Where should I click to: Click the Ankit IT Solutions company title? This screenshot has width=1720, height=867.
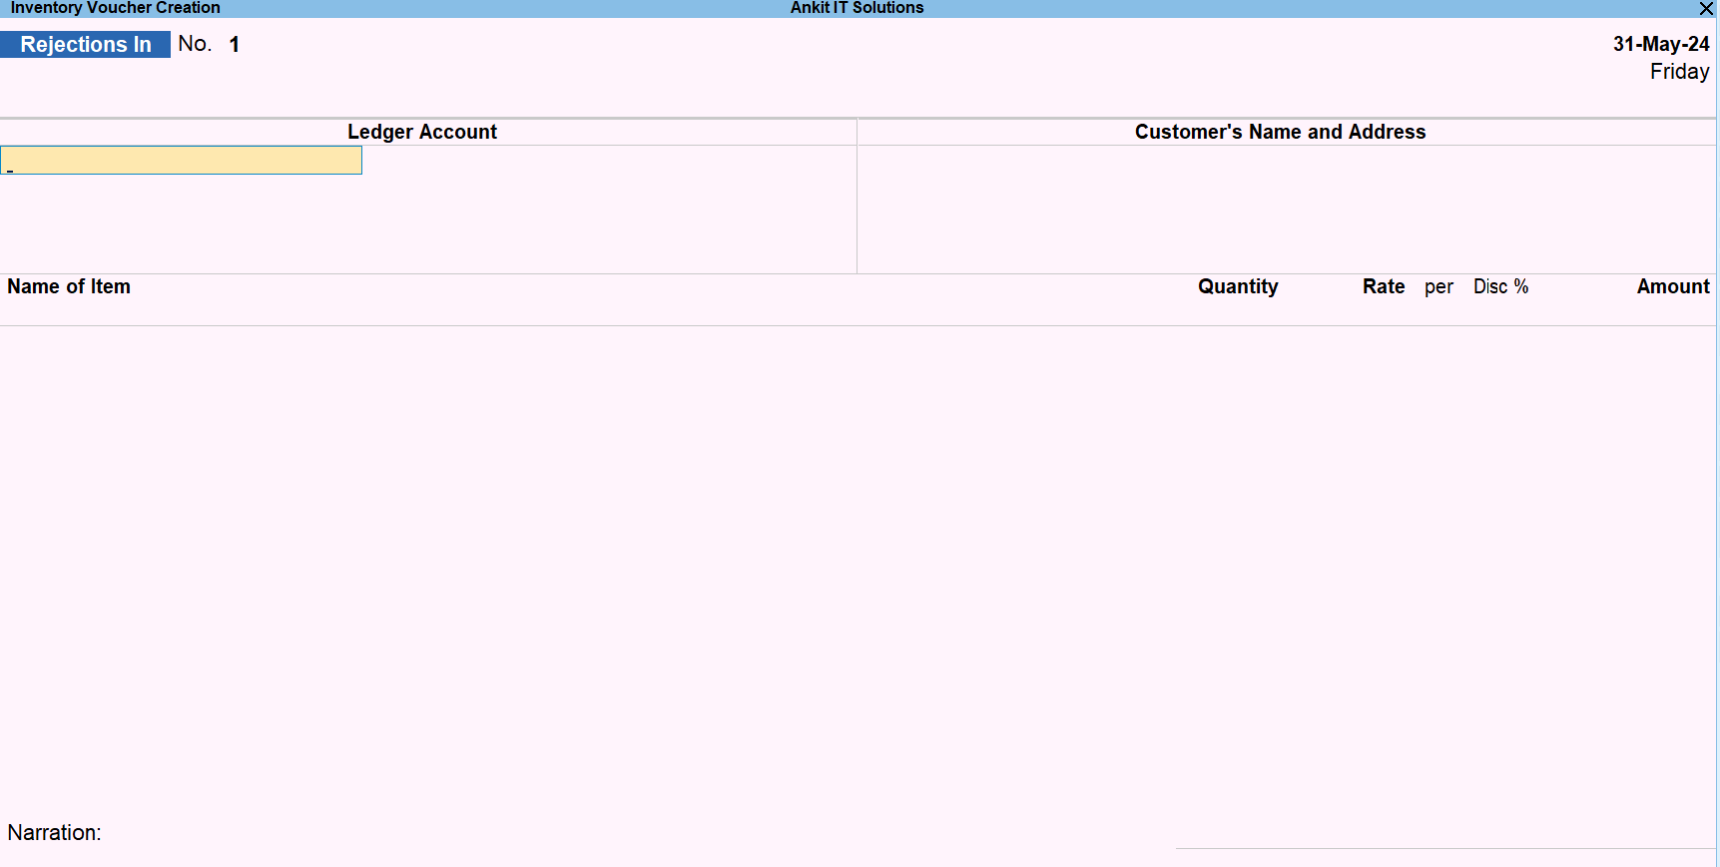pyautogui.click(x=857, y=8)
